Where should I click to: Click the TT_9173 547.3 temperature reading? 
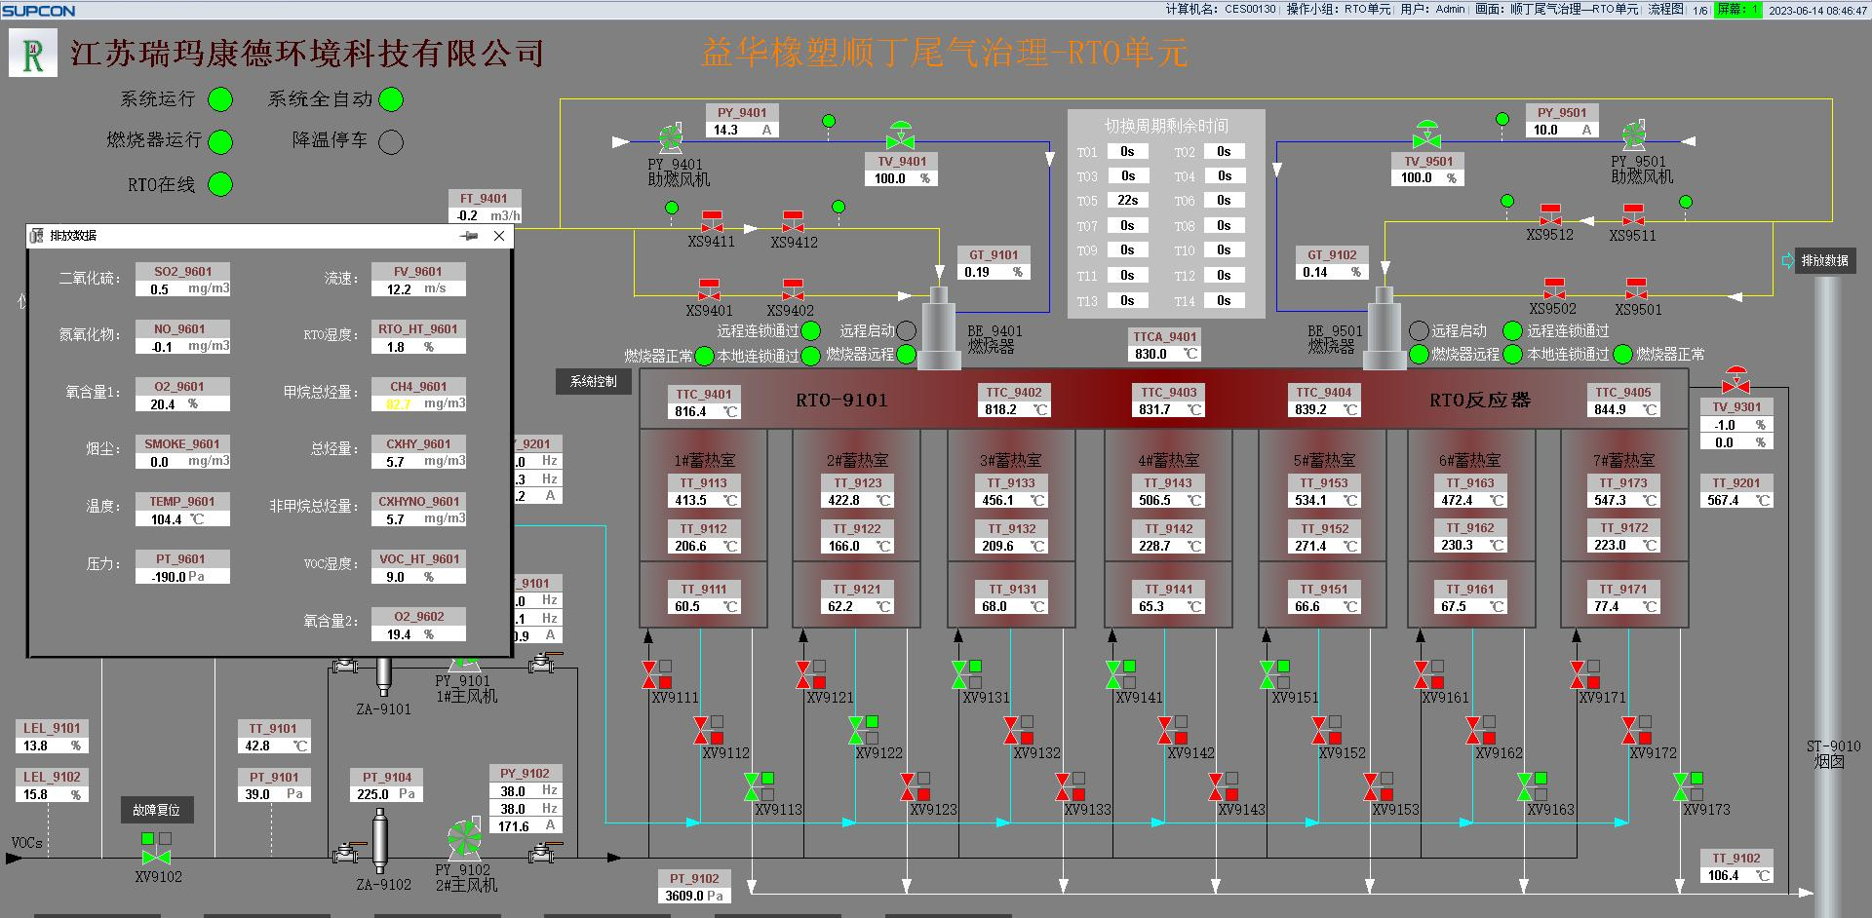click(1624, 501)
